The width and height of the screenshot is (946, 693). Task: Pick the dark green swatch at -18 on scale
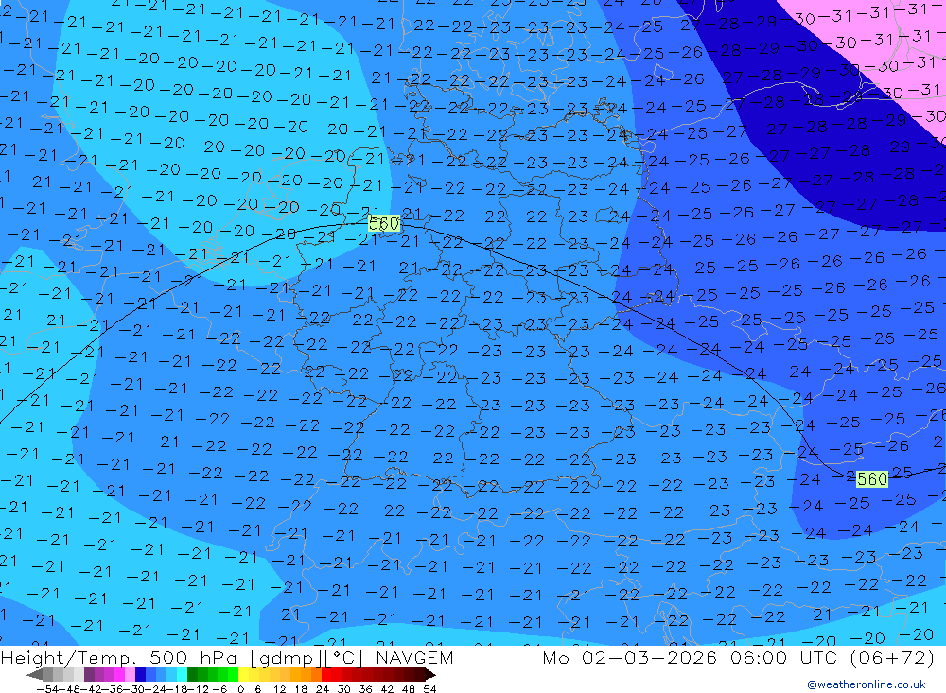192,674
